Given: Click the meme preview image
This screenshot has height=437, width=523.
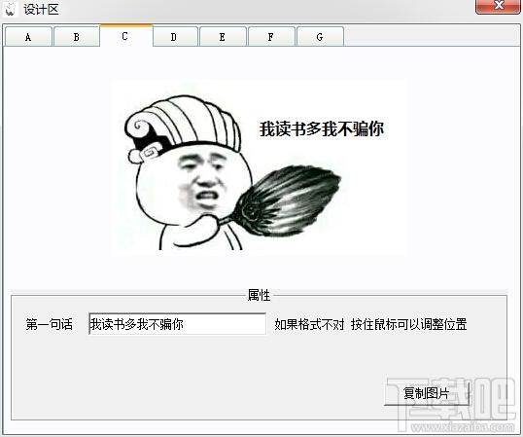Looking at the screenshot, I should 259,167.
